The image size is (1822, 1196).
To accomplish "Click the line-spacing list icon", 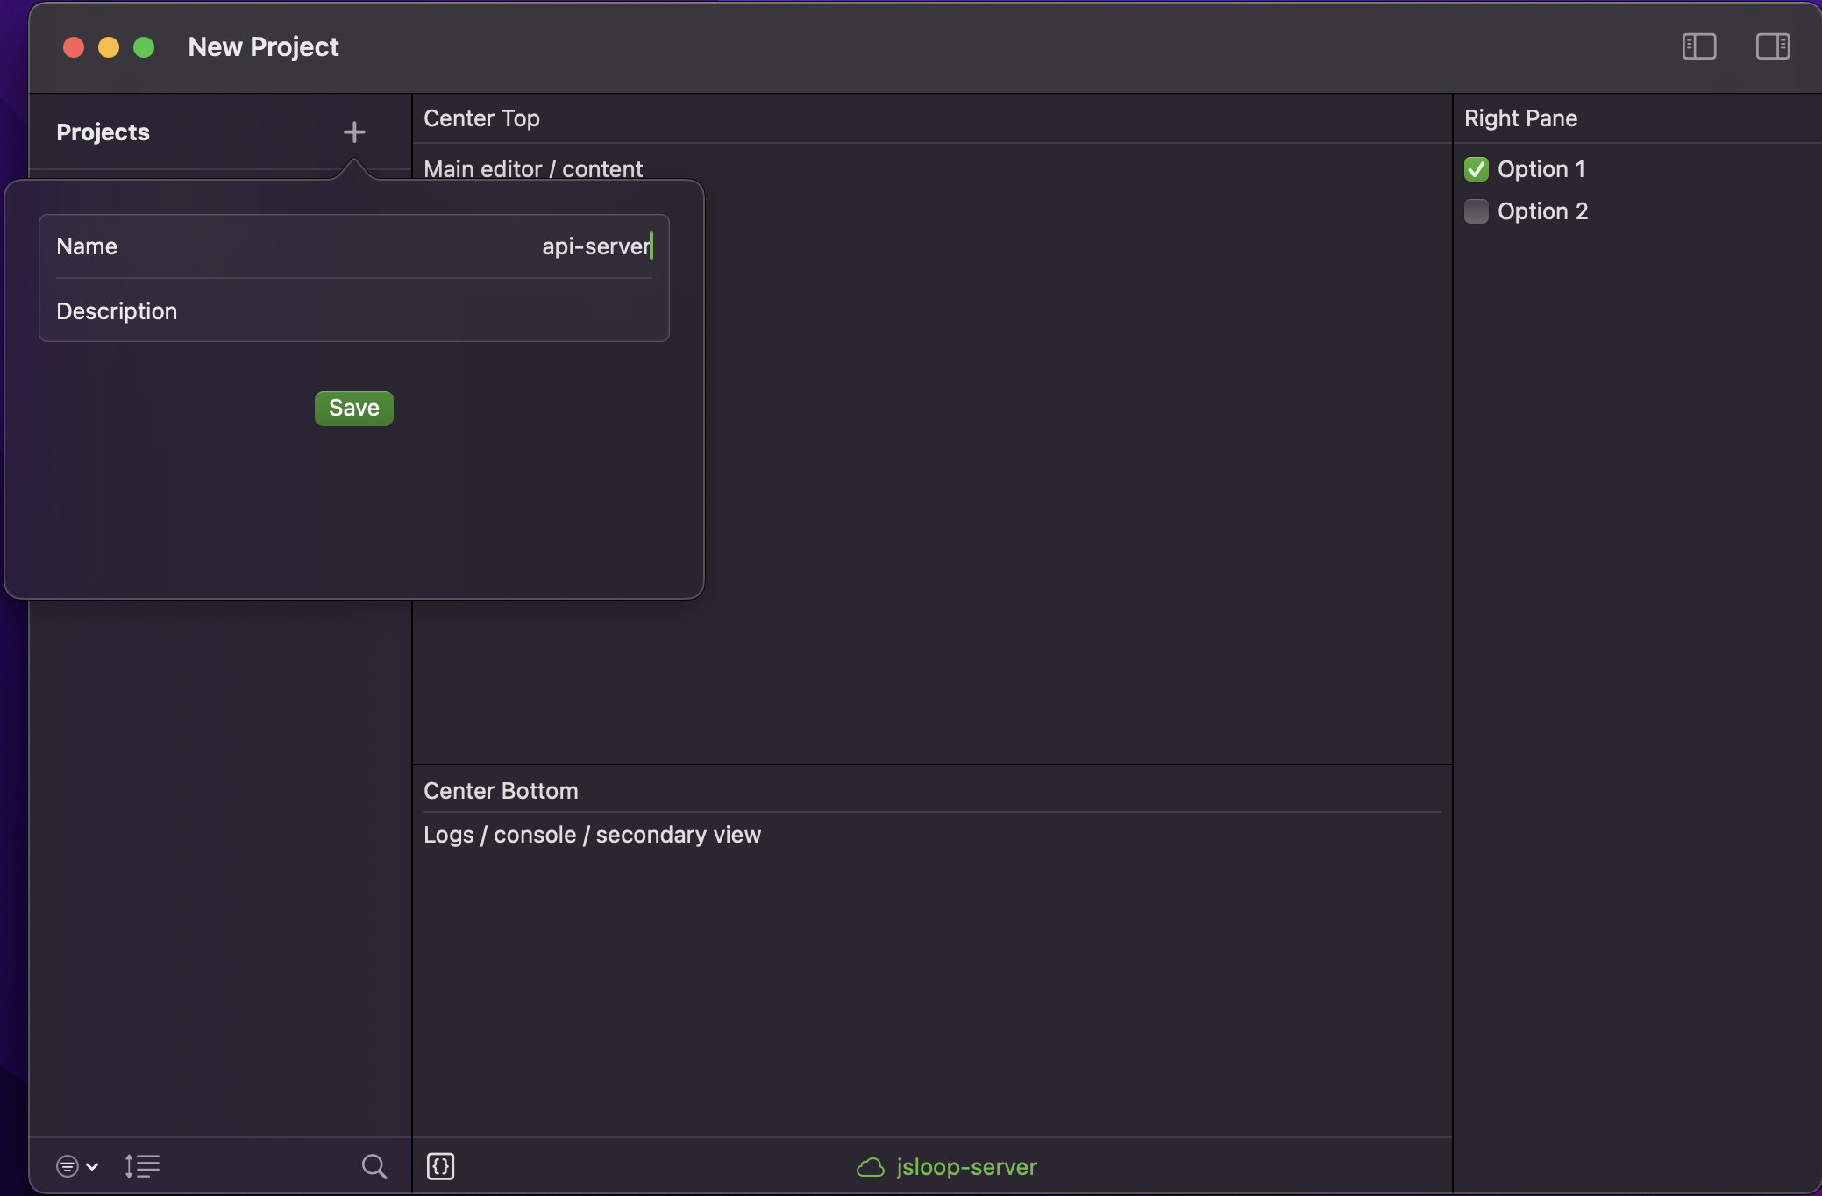I will (x=142, y=1166).
